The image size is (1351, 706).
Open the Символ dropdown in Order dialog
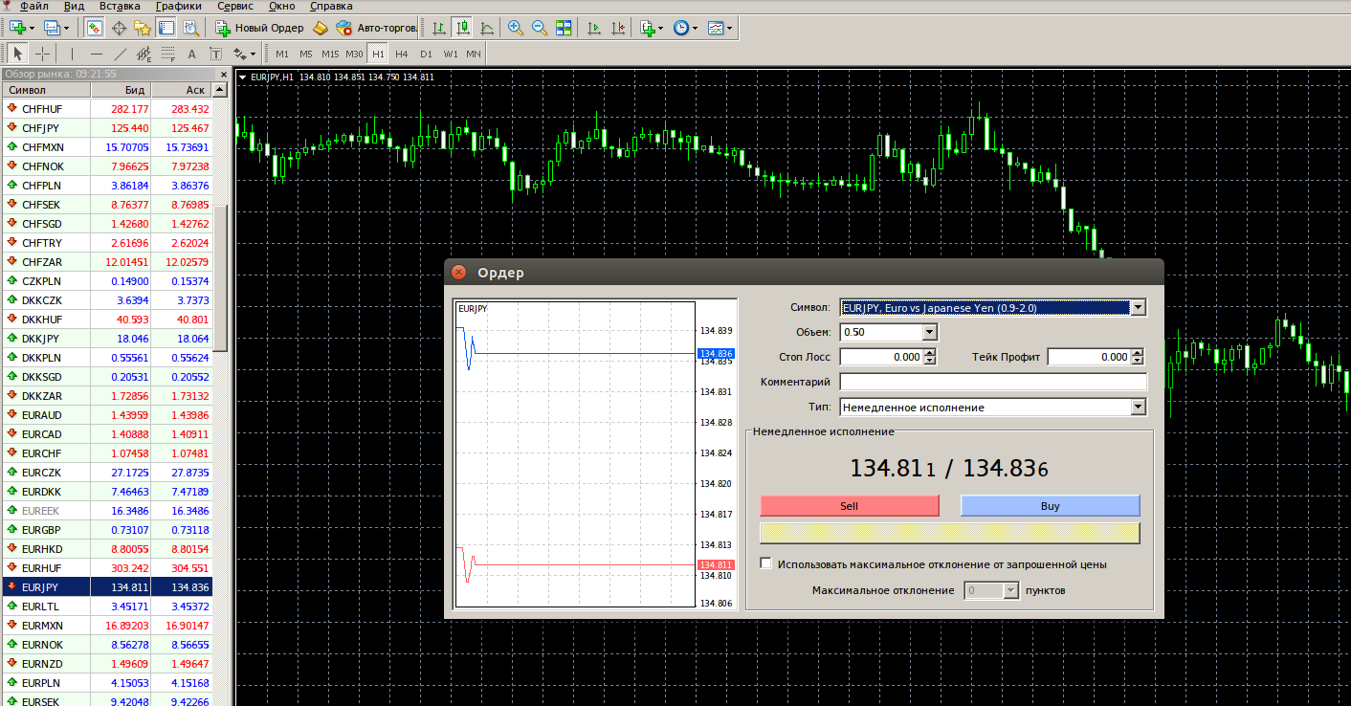[x=1138, y=308]
